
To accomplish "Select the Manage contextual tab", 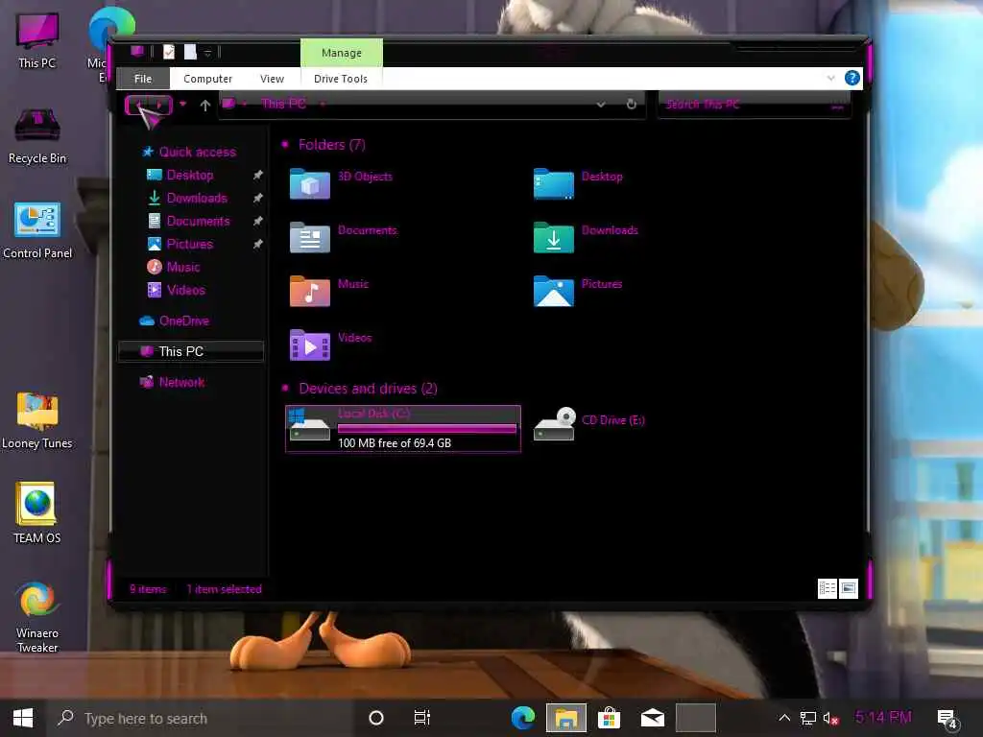I will 342,53.
